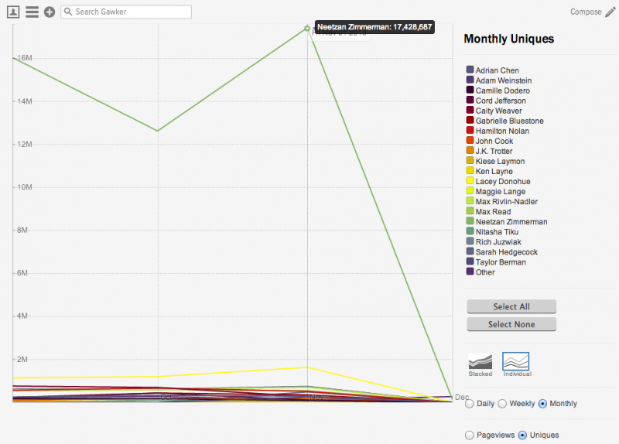619x444 pixels.
Task: Open the user profile icon
Action: 13,12
